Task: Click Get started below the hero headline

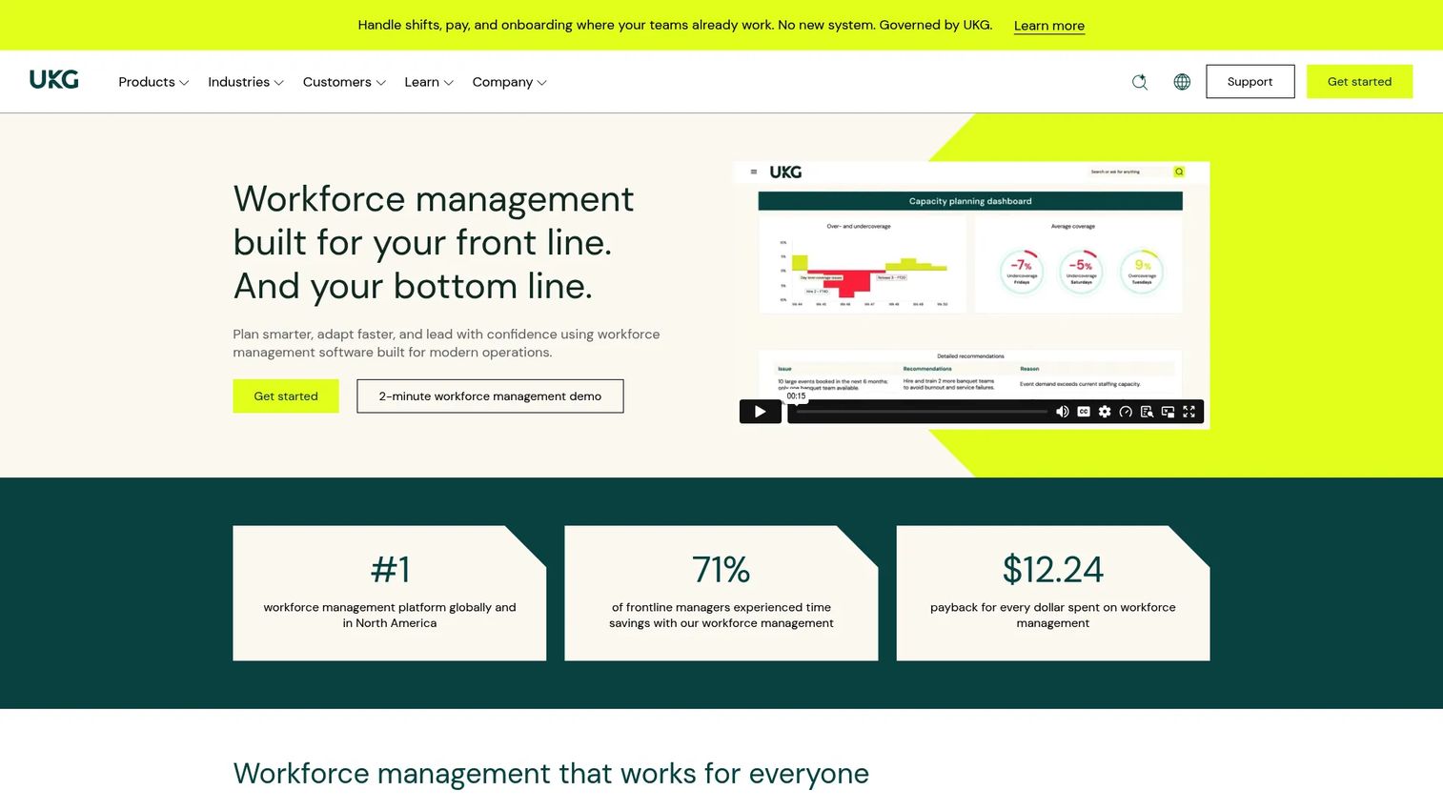Action: point(286,396)
